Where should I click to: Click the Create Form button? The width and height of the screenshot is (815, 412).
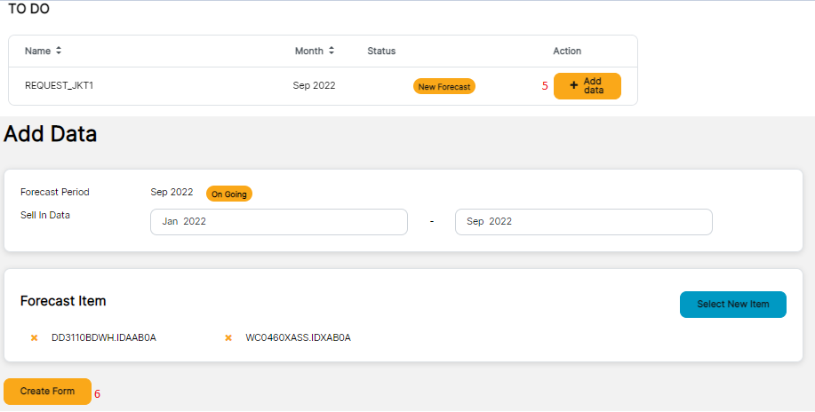pos(47,391)
